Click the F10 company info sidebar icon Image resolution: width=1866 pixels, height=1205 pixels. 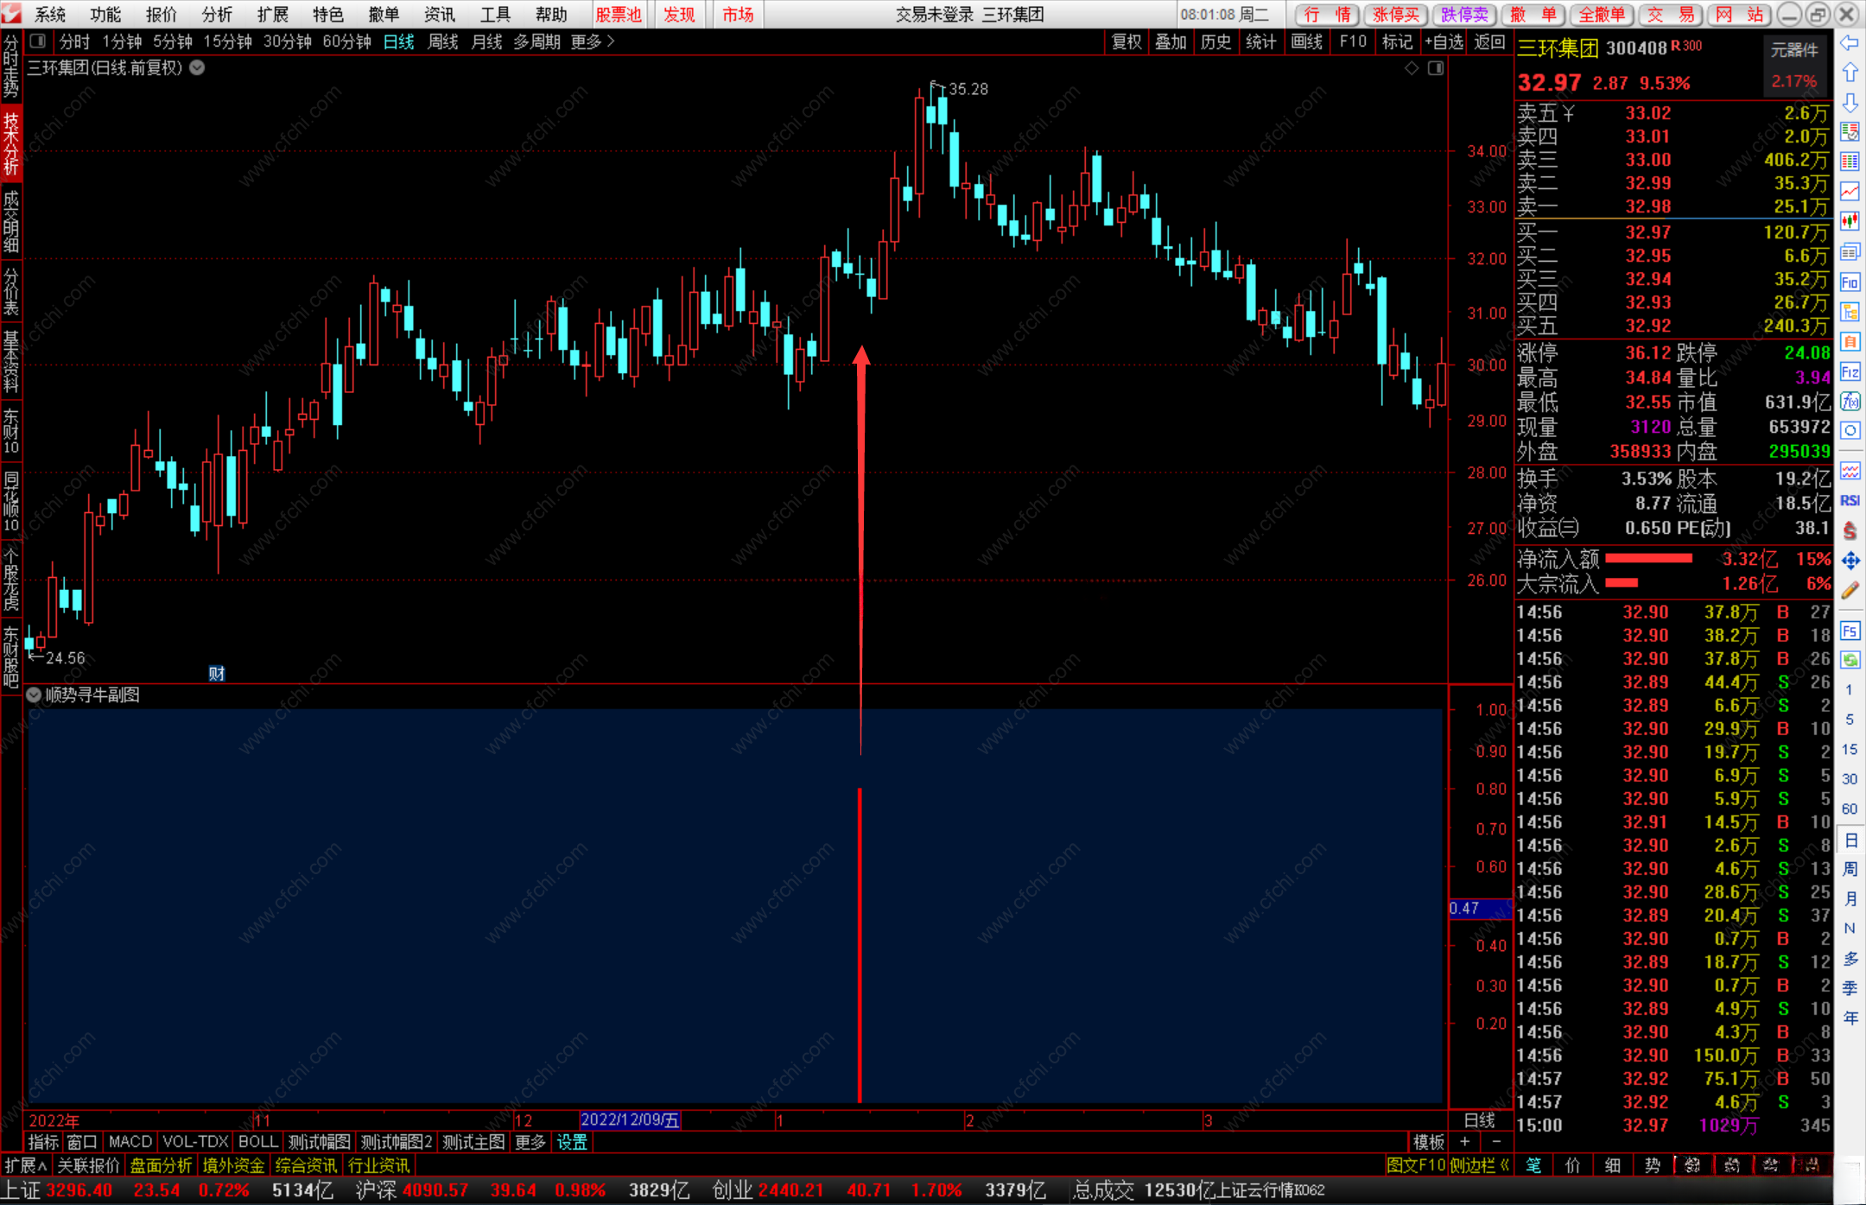point(1850,282)
